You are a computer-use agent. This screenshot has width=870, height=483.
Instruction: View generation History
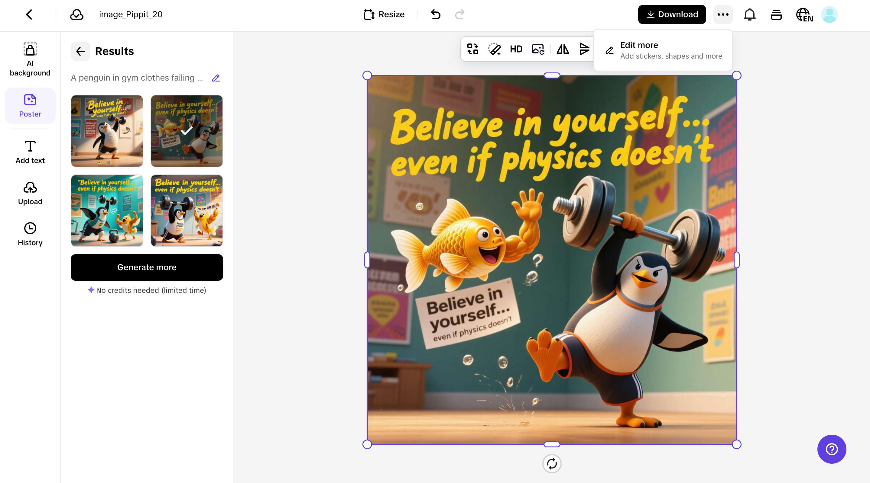click(x=30, y=233)
